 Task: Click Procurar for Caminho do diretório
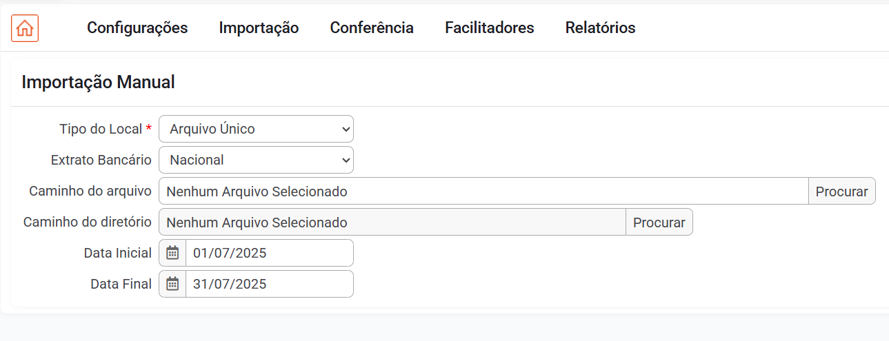pos(659,223)
